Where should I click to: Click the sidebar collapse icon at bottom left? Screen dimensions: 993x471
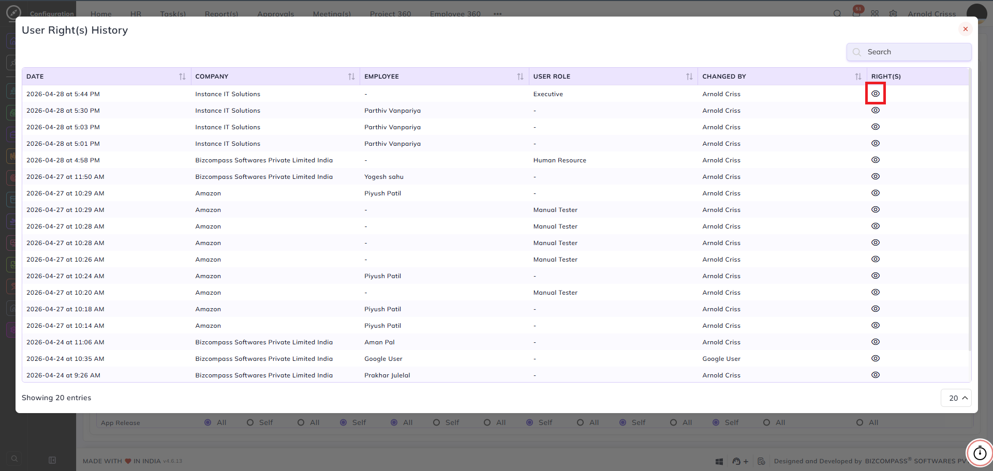click(x=52, y=460)
